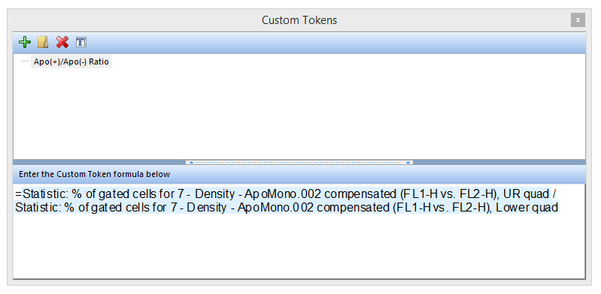Click the tree connector beside Apo ratio token

coord(26,61)
